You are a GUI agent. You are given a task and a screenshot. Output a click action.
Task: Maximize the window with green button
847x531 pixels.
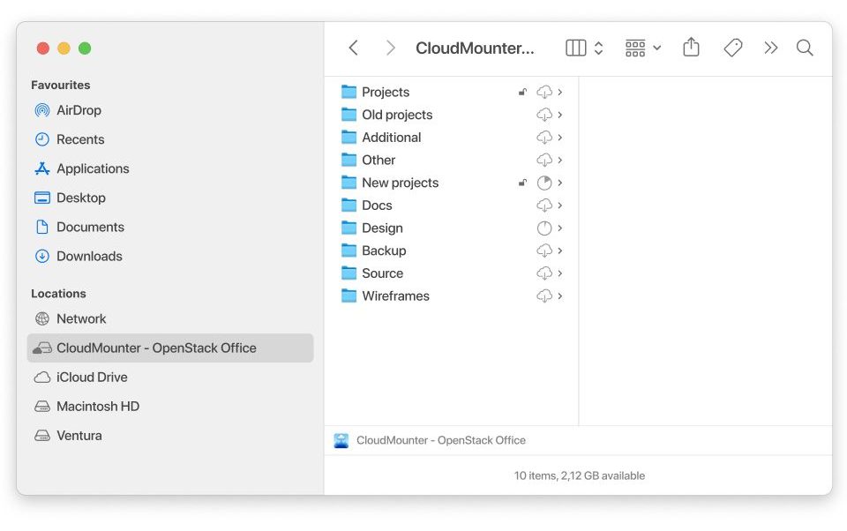click(x=85, y=49)
